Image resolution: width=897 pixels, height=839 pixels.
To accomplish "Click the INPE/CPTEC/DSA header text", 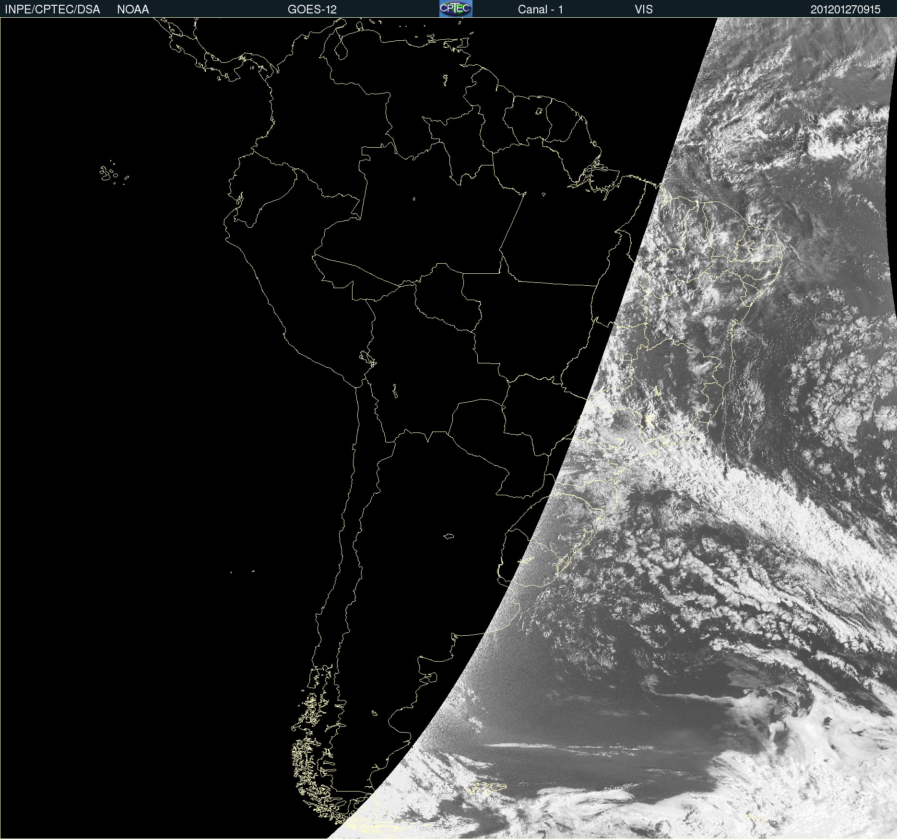I will click(x=52, y=10).
